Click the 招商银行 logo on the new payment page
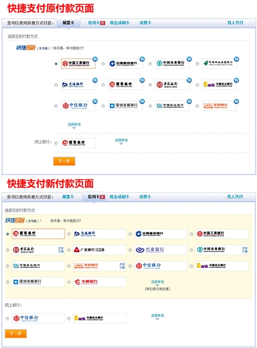Image resolution: width=257 pixels, height=348 pixels. point(38,234)
